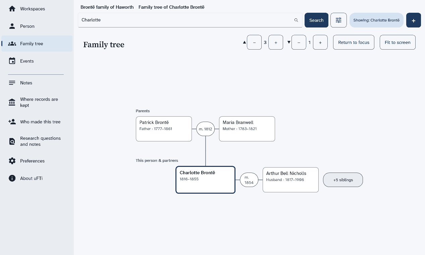Click the research magnifier document icon
The width and height of the screenshot is (425, 255).
click(x=12, y=141)
